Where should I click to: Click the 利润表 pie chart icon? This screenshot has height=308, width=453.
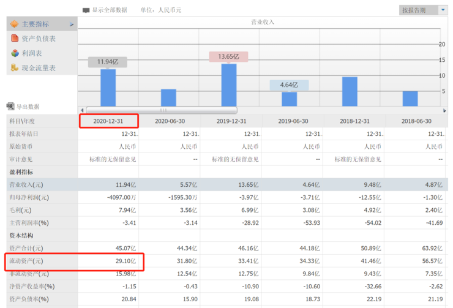click(15, 53)
